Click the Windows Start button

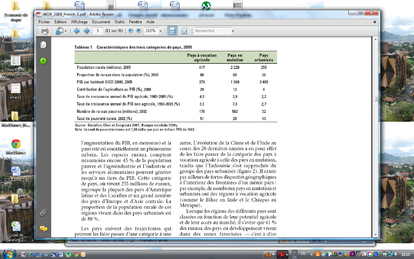pyautogui.click(x=10, y=254)
